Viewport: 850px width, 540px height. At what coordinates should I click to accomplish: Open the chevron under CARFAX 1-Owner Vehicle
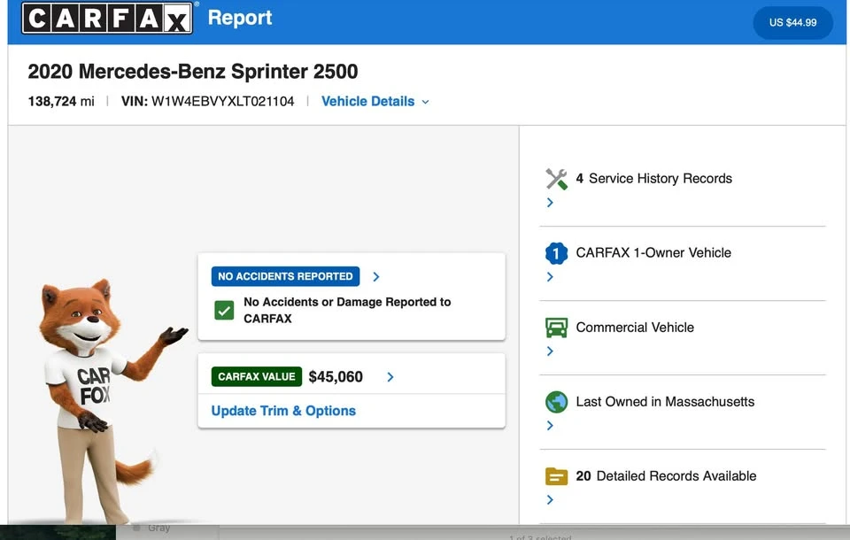(x=550, y=276)
